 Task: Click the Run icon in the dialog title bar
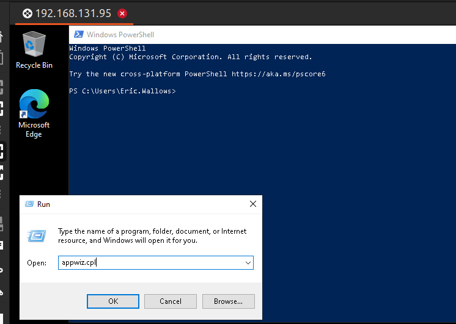(x=29, y=204)
